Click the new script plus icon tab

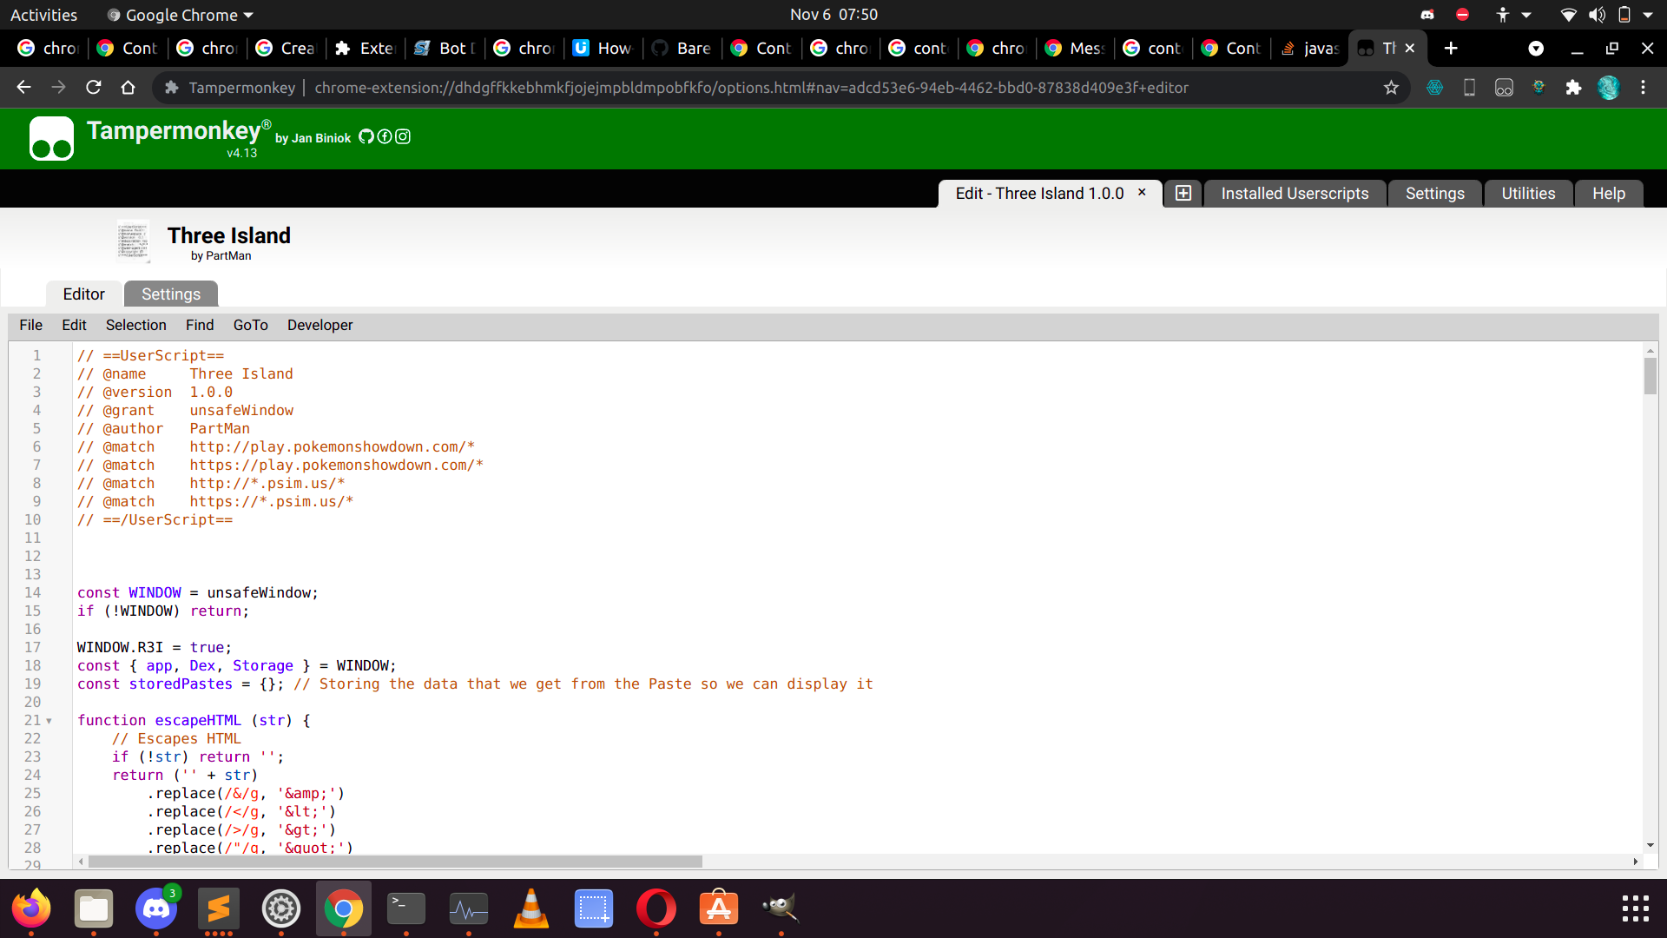(1183, 194)
